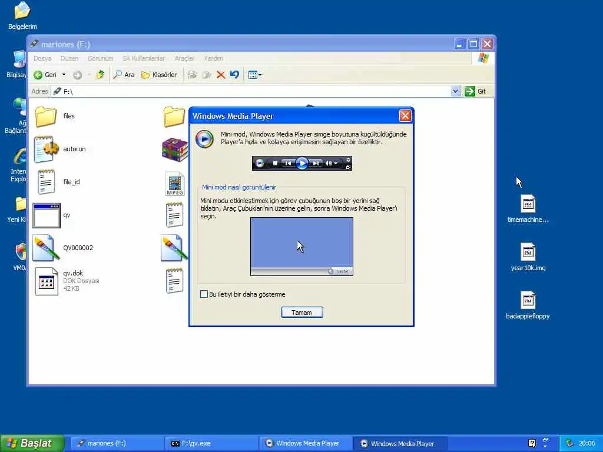The image size is (603, 452).
Task: Select the autorun file icon
Action: coord(46,149)
